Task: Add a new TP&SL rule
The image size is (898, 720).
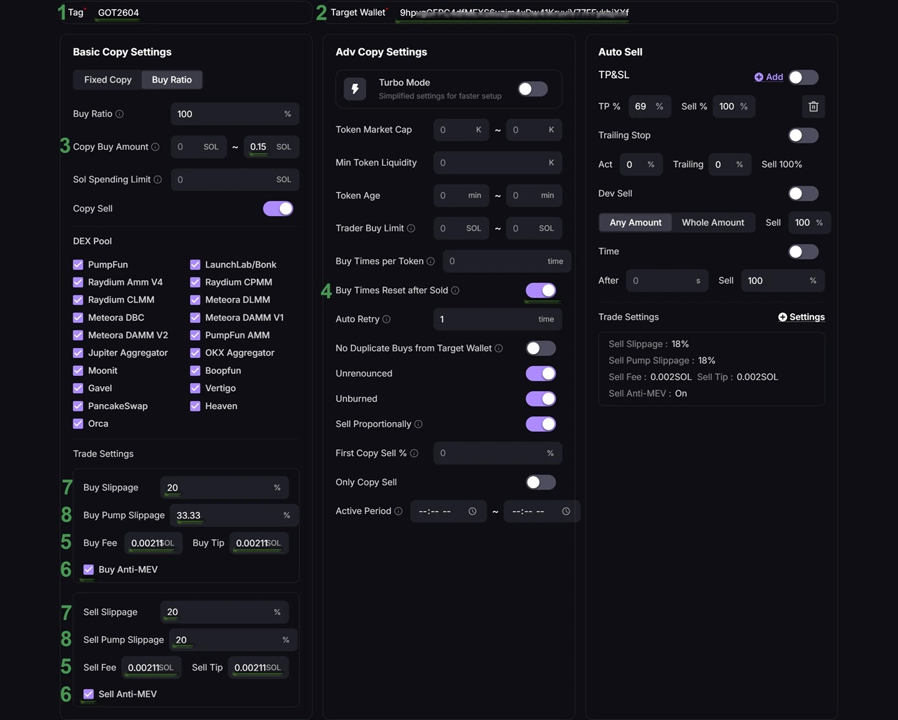Action: pyautogui.click(x=769, y=77)
